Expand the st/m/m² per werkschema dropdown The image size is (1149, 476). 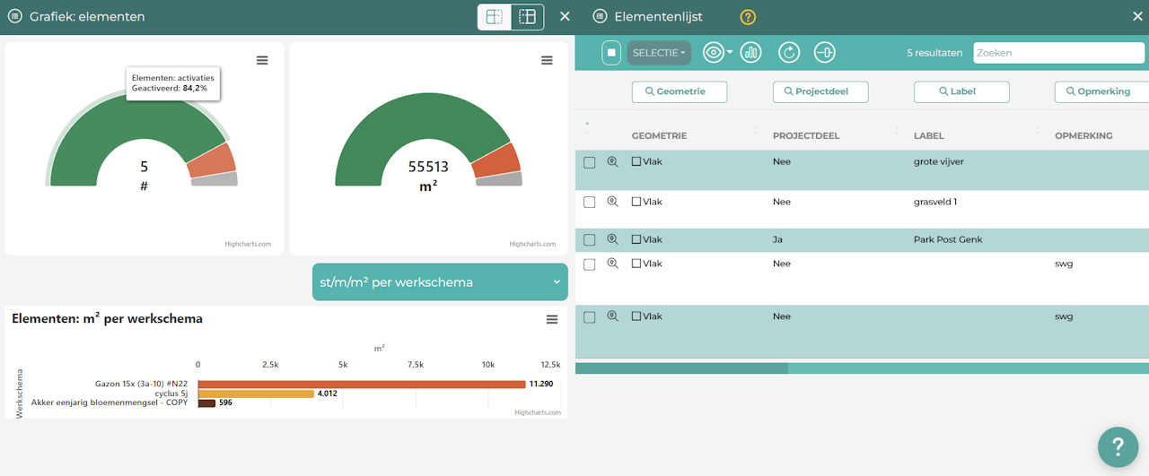[440, 282]
